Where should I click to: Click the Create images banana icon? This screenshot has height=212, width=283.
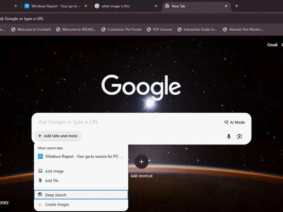tap(40, 205)
